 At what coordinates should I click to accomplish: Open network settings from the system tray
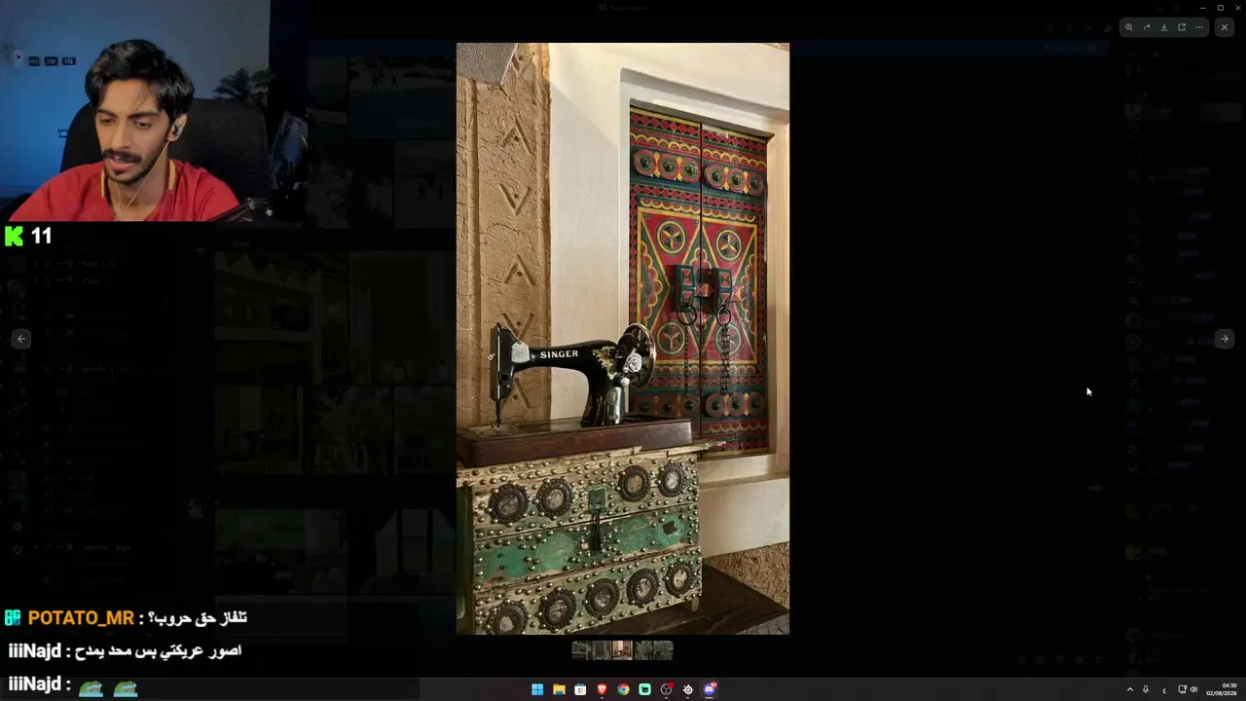(1183, 689)
